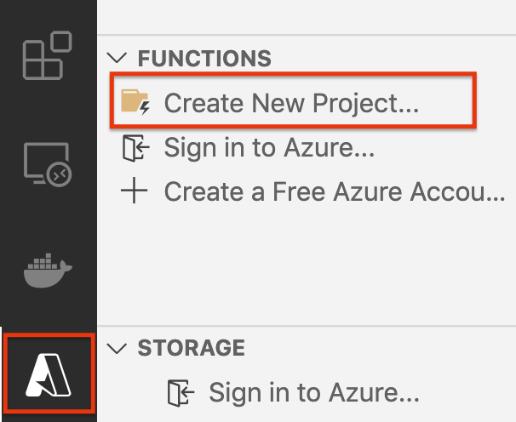Click the STORAGE section header label
Screen dimensions: 516x422
(192, 348)
